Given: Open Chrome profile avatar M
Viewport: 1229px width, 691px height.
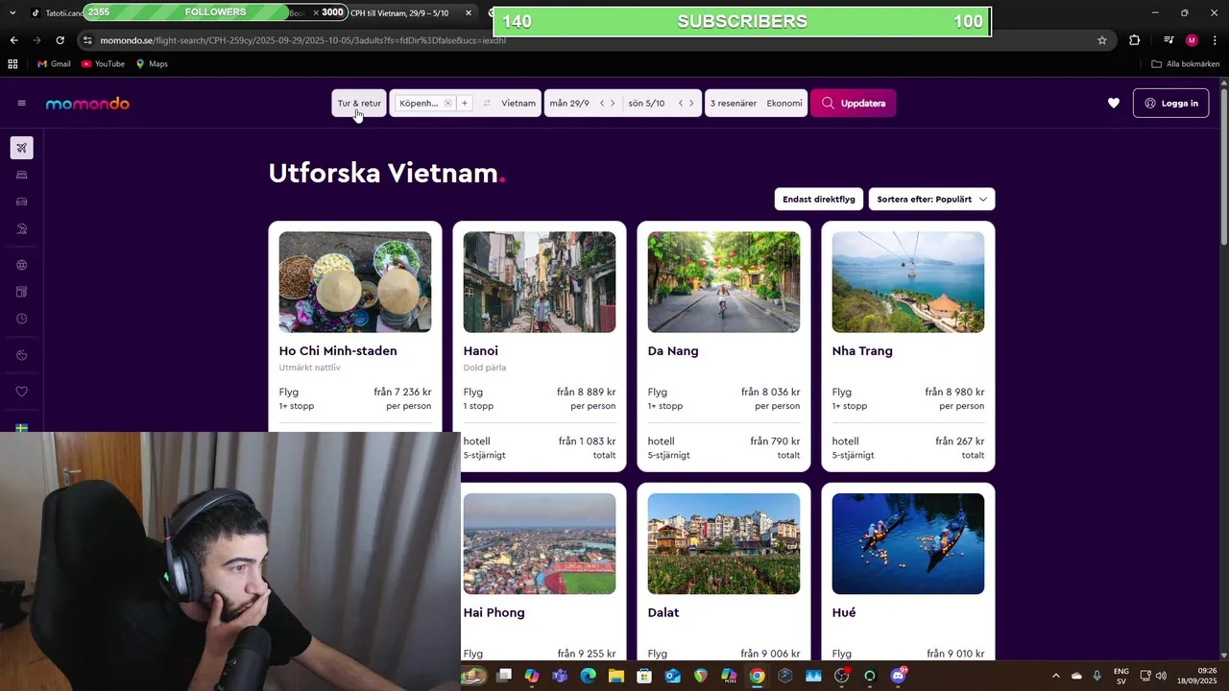Looking at the screenshot, I should (1192, 40).
